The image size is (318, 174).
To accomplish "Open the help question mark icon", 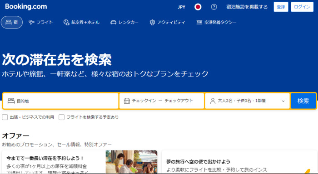I will pyautogui.click(x=214, y=7).
